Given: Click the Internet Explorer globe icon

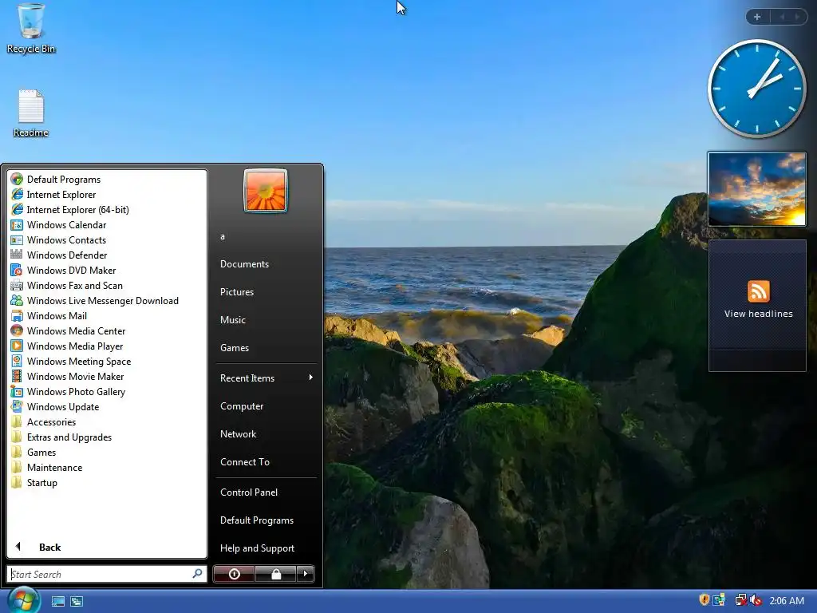Looking at the screenshot, I should (x=17, y=195).
